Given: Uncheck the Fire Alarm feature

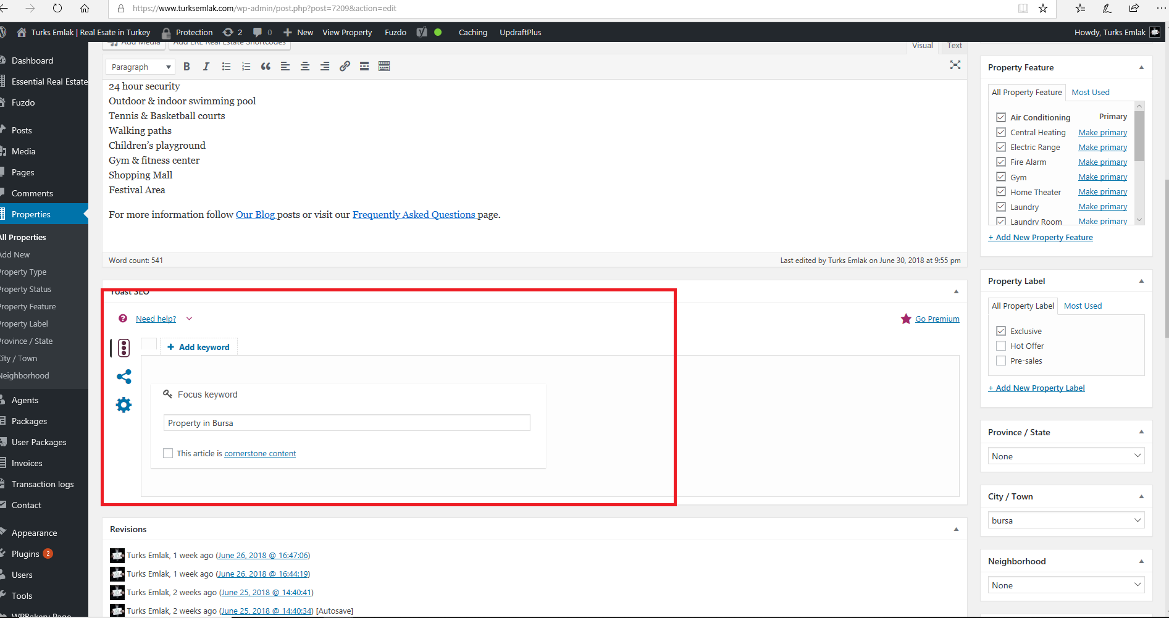Looking at the screenshot, I should [x=1001, y=162].
